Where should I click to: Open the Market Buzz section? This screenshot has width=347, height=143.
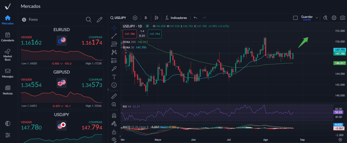[7, 55]
